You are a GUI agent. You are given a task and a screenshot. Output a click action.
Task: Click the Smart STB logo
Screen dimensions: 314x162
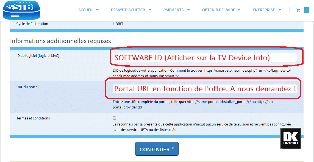21,10
